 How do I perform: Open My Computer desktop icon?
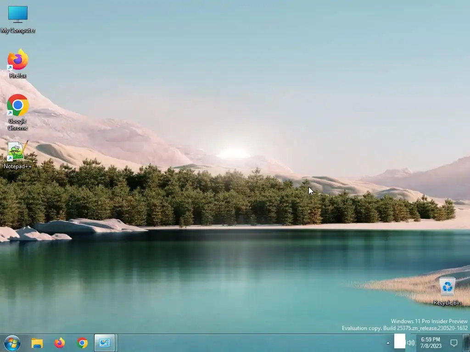18,19
